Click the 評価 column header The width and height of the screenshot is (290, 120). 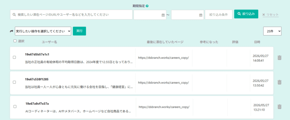coord(235,42)
